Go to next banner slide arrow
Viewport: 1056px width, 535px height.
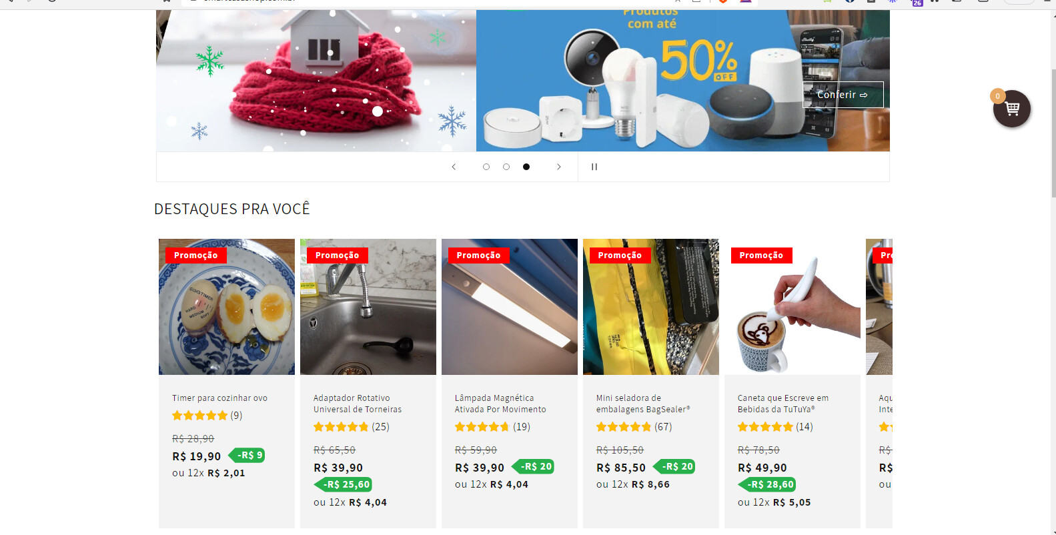tap(559, 167)
